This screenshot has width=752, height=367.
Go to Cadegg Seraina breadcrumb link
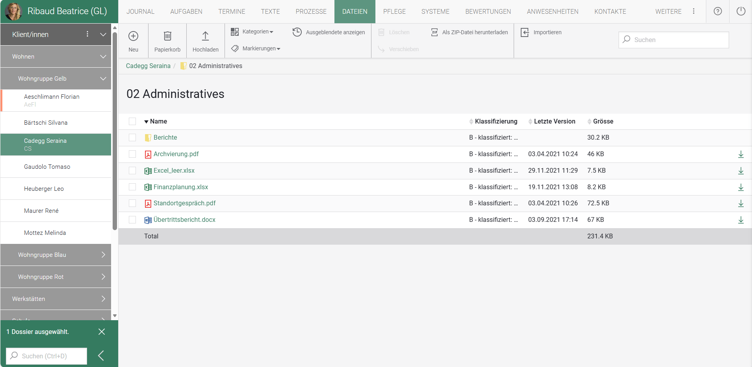coord(148,66)
